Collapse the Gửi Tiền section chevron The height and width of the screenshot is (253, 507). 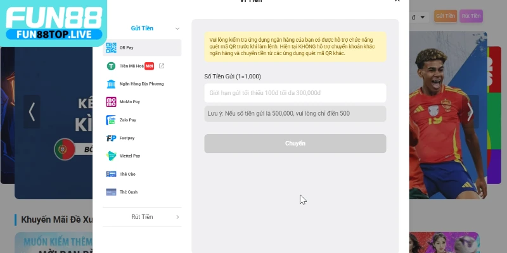[x=177, y=28]
